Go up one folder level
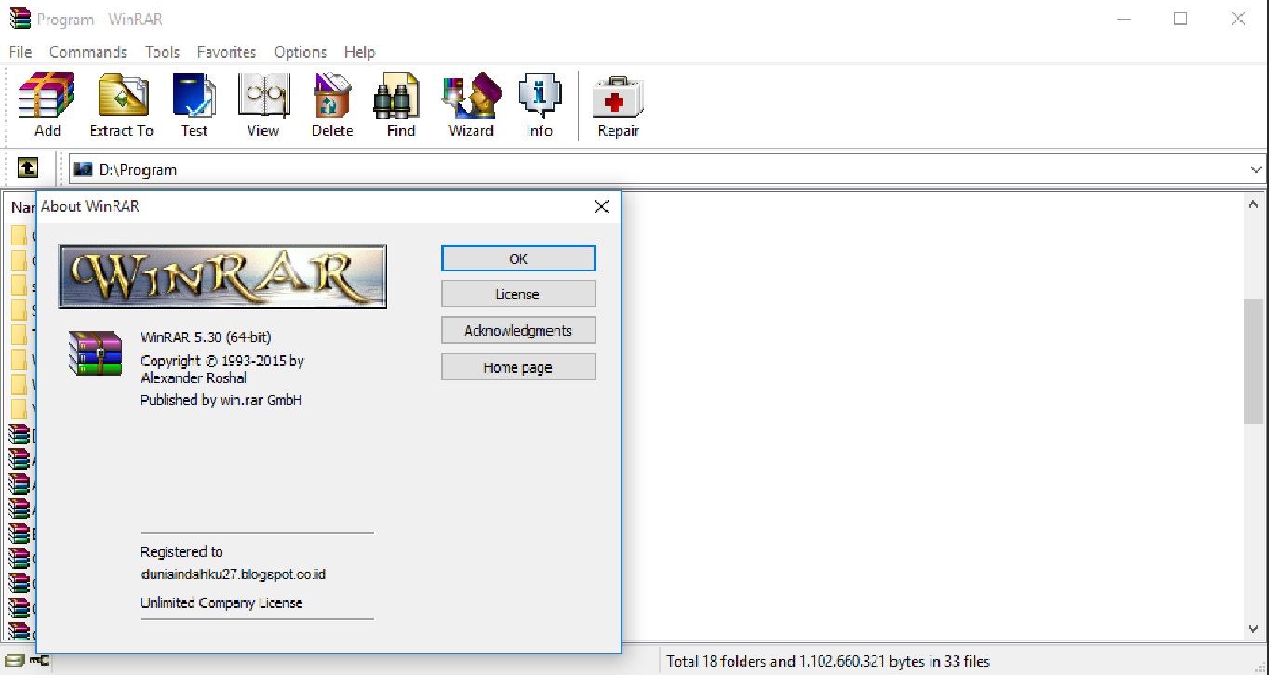 29,168
